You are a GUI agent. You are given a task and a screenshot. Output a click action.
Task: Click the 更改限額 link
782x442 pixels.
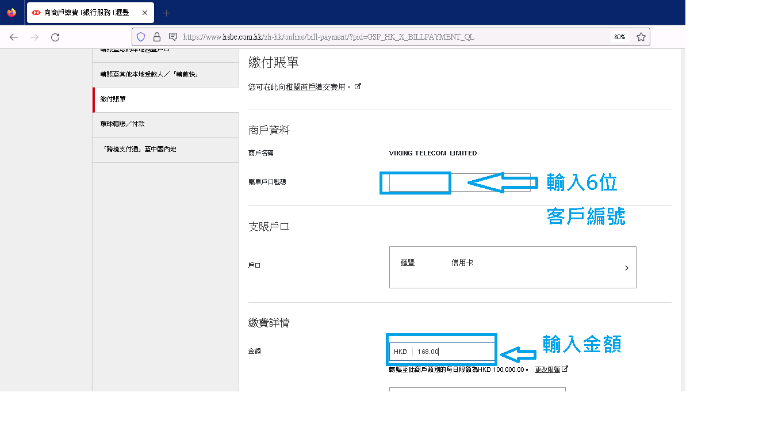tap(547, 369)
